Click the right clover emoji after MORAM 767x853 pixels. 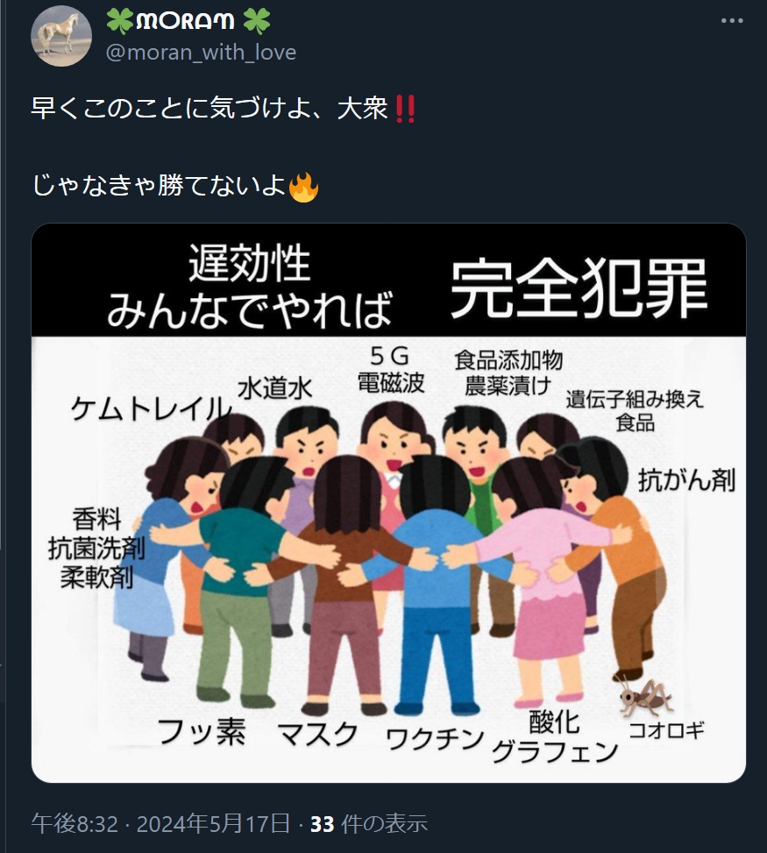point(256,21)
